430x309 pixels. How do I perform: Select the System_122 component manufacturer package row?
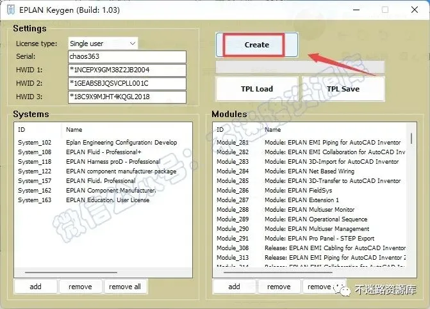coord(103,171)
